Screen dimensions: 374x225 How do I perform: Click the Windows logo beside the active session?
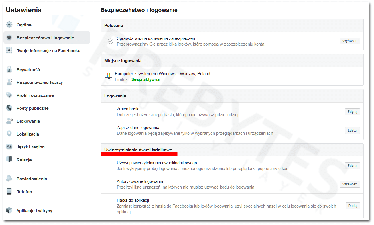point(109,75)
